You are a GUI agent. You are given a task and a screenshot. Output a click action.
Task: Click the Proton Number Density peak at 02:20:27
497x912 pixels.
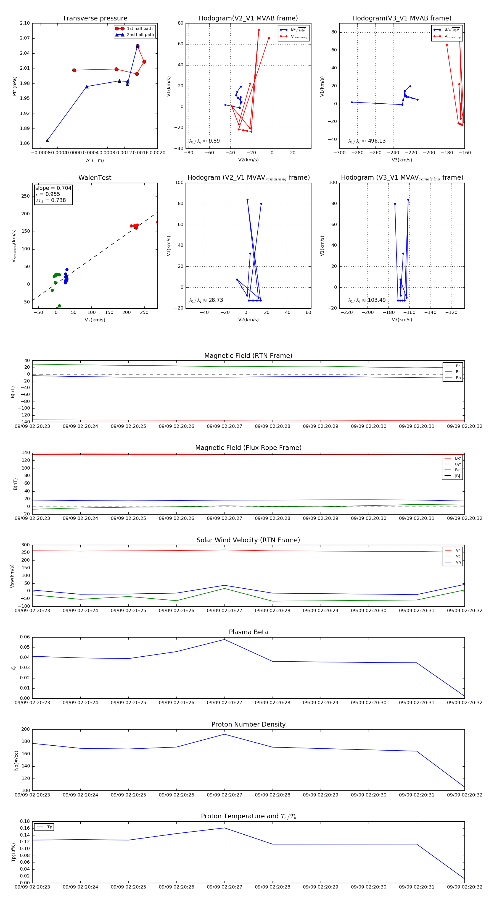pos(224,734)
